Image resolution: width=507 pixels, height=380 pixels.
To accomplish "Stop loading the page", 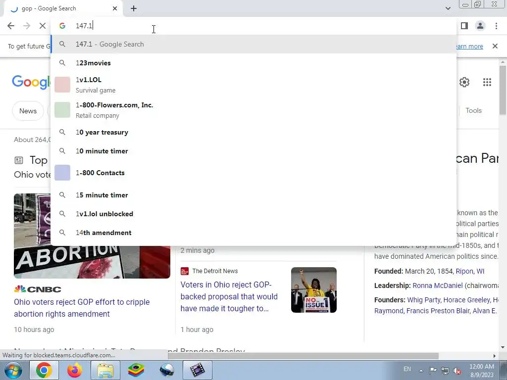I will (x=43, y=26).
